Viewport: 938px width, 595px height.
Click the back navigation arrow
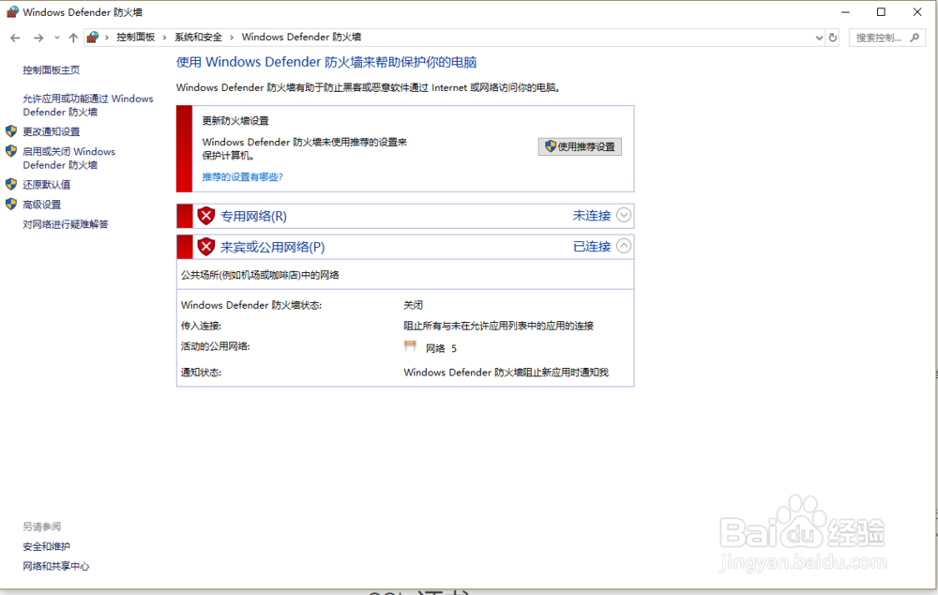15,37
